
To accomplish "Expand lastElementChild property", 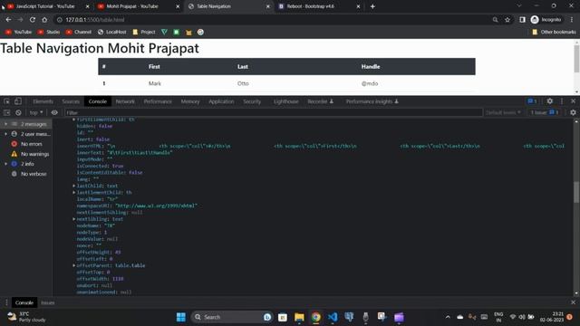I will (x=74, y=192).
